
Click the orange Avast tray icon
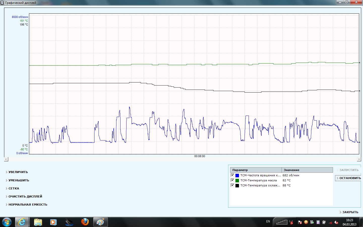point(306,222)
